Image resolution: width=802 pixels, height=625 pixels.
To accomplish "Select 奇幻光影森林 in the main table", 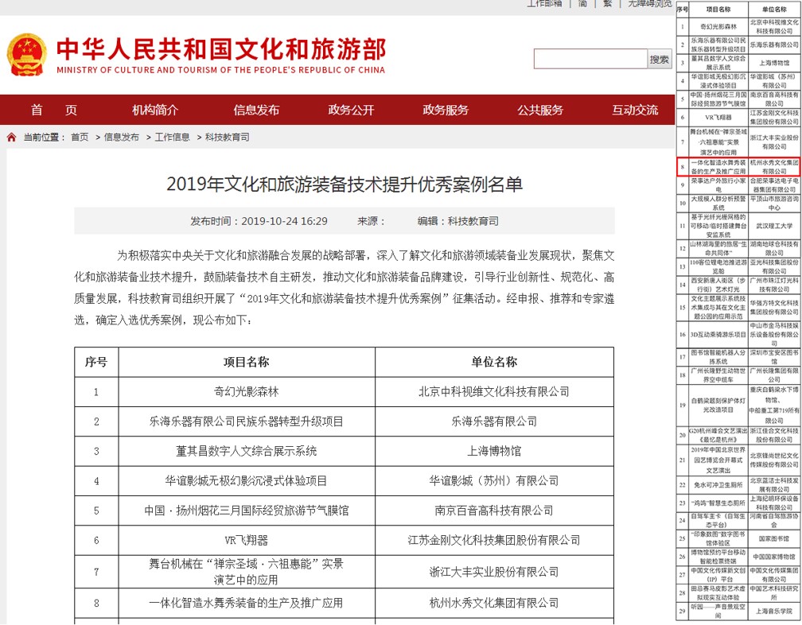I will click(246, 392).
